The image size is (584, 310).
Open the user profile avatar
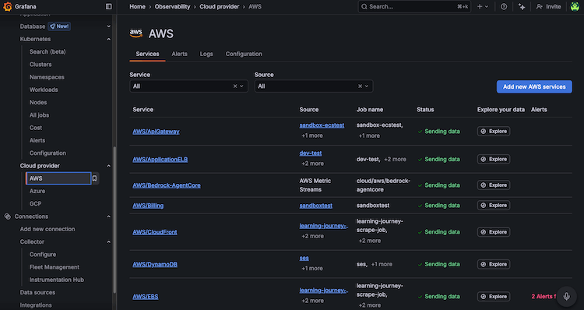[575, 6]
